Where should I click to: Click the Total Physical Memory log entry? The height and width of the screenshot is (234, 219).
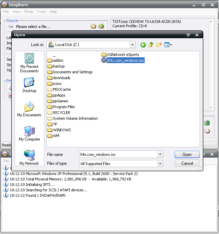70,179
